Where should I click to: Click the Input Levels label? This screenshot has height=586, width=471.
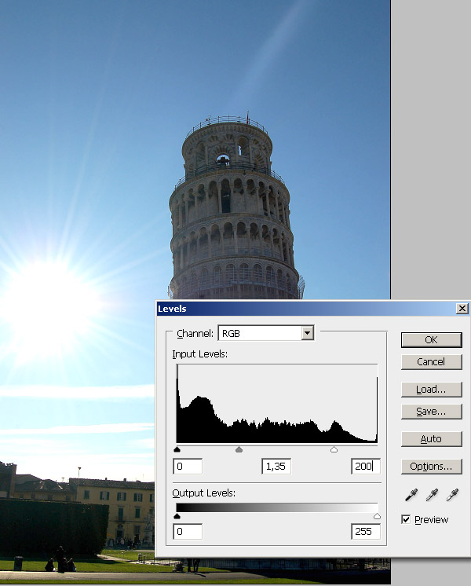click(x=200, y=354)
